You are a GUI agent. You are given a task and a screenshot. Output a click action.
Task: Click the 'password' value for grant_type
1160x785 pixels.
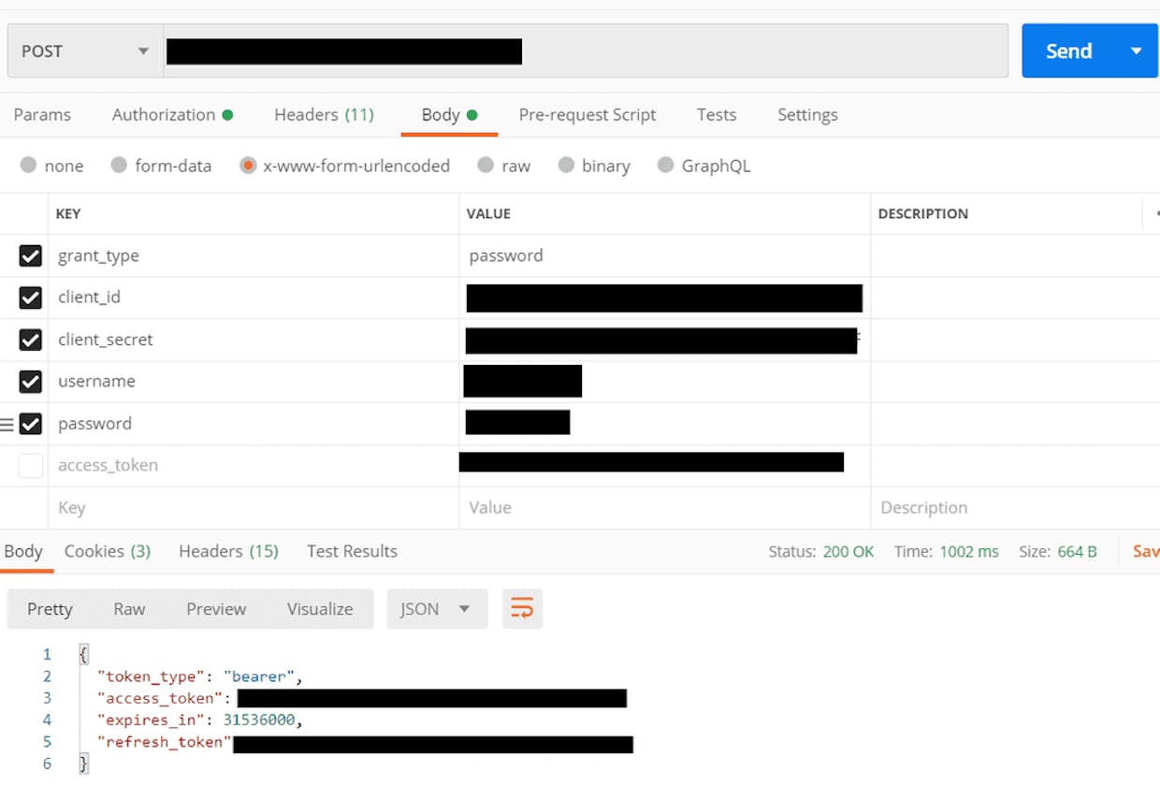(506, 255)
